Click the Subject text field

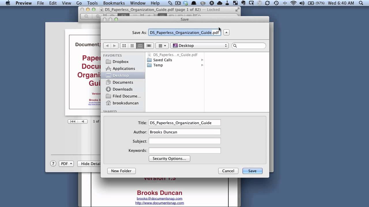[x=185, y=141]
